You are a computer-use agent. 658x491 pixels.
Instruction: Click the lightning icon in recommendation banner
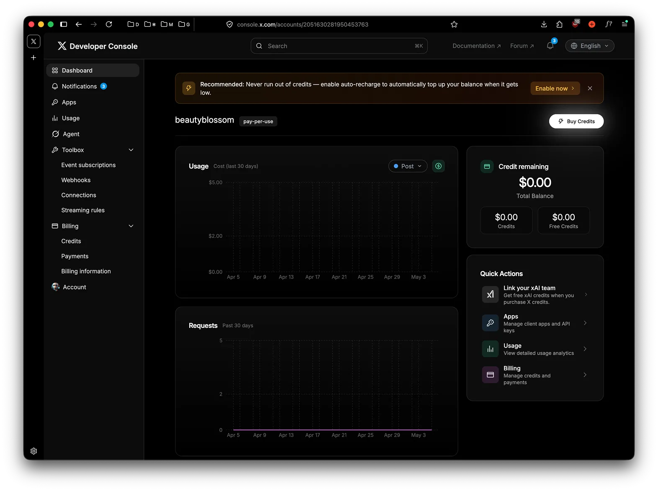189,88
